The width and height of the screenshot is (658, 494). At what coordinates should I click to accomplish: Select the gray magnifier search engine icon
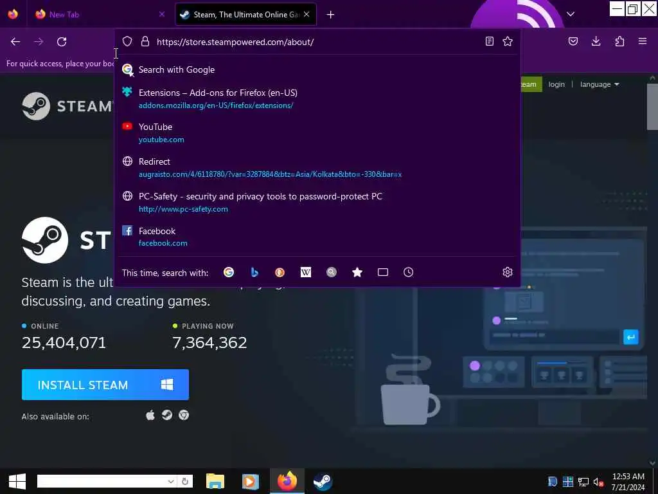[332, 272]
